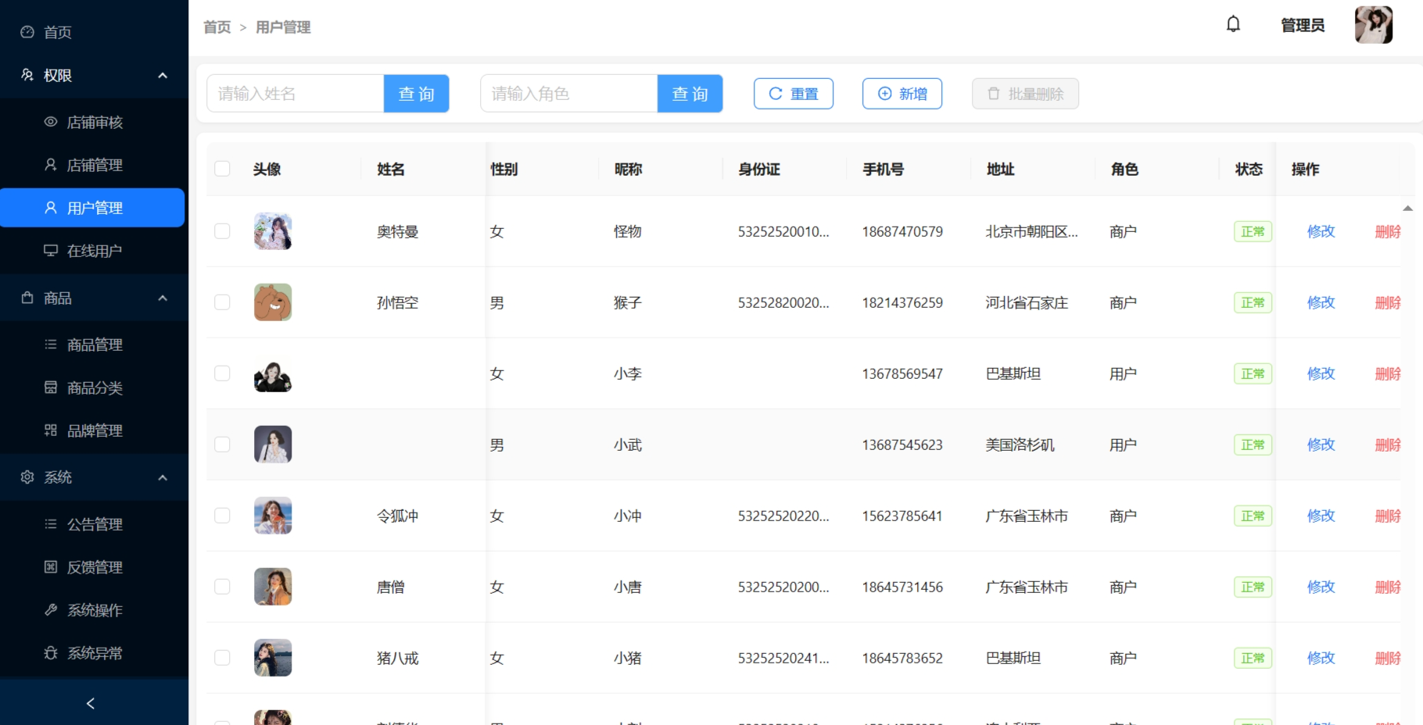Select all rows with header checkbox
This screenshot has height=725, width=1423.
[222, 169]
